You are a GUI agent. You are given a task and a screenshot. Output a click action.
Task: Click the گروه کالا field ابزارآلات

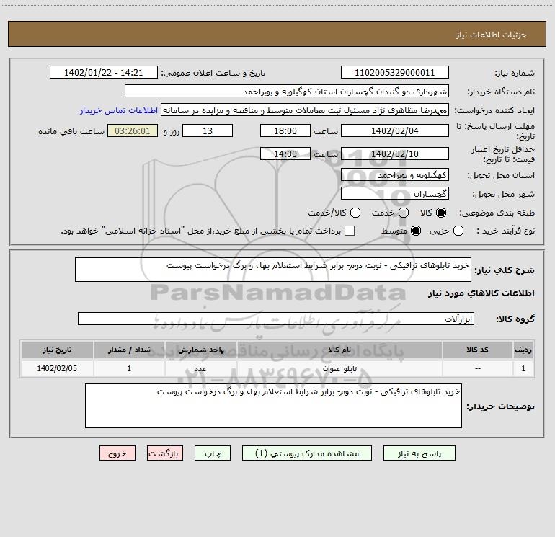click(276, 319)
